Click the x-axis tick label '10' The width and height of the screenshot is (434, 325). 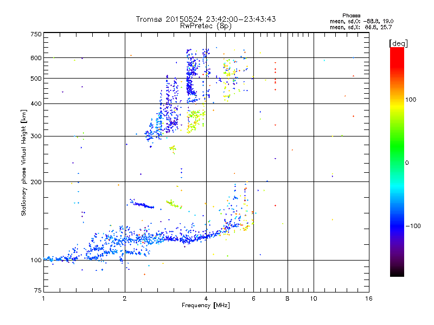314,298
